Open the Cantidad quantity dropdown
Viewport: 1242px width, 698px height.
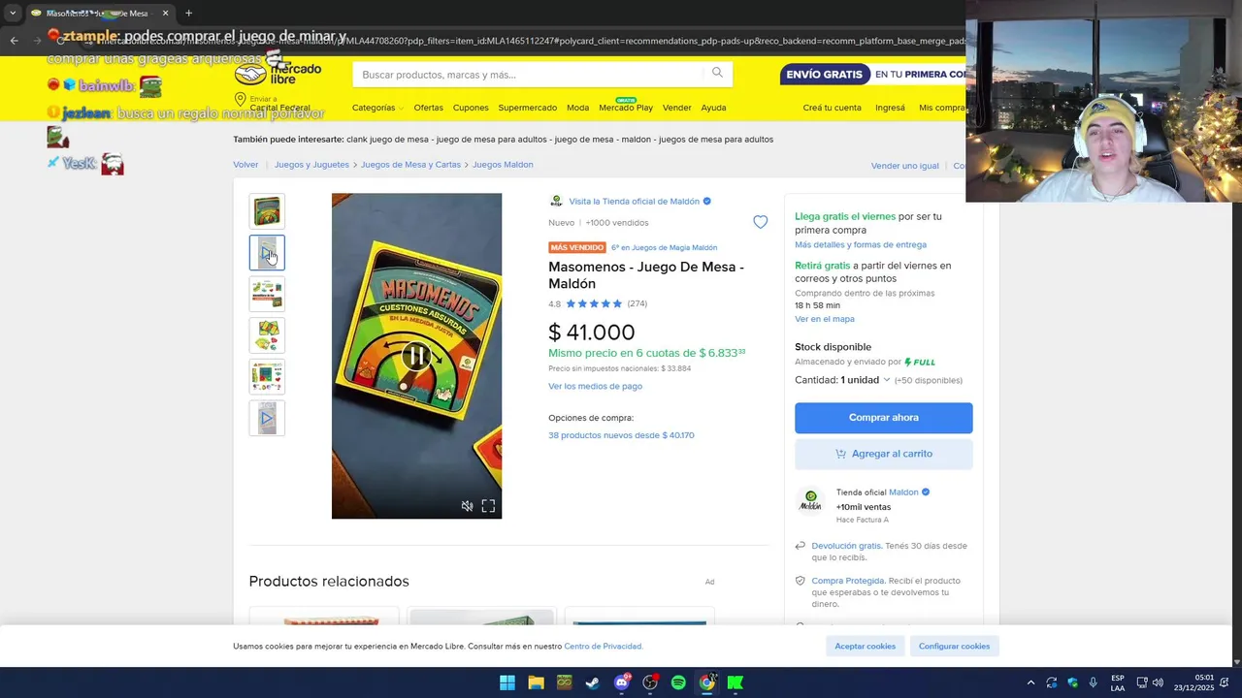click(842, 380)
